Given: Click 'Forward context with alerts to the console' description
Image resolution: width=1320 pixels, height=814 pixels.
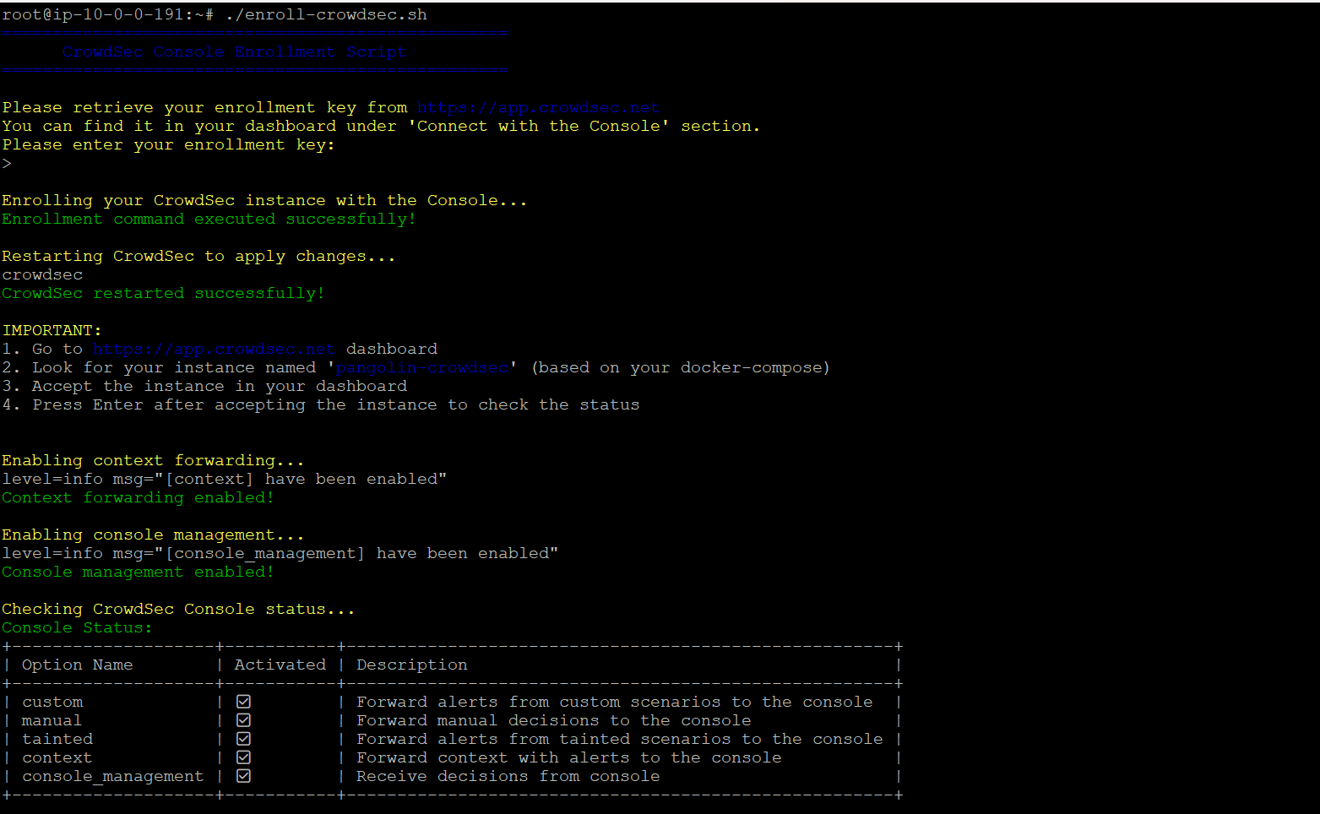Looking at the screenshot, I should (568, 757).
